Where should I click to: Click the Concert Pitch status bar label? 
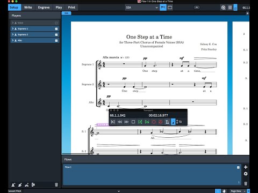[x=15, y=191]
